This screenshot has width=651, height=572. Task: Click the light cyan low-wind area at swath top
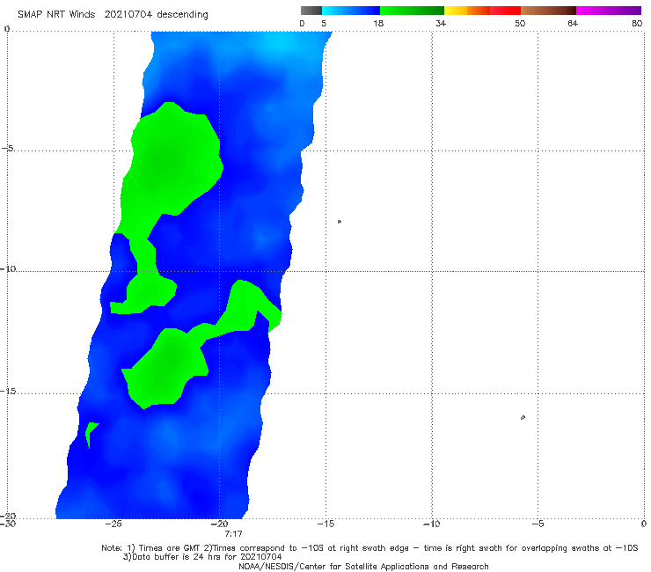pos(282,44)
